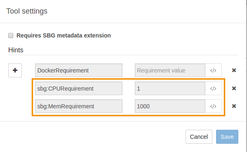
Task: Remove the DockerRequirement hint row
Action: (234, 70)
